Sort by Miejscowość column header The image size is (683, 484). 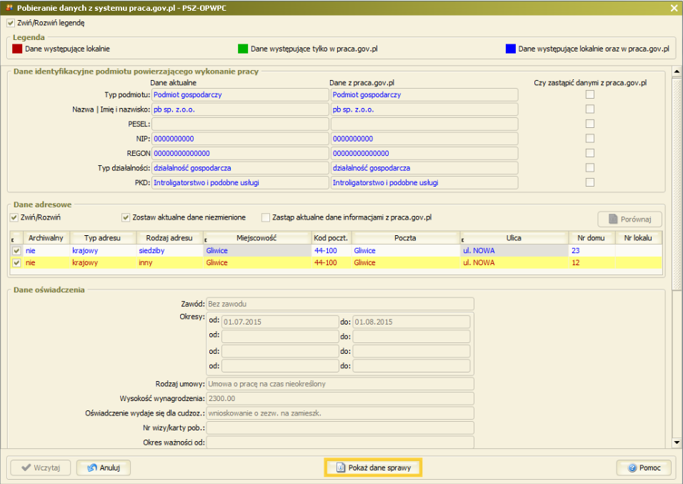(x=257, y=238)
